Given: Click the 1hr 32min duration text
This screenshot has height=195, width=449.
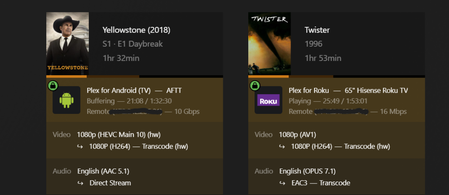Looking at the screenshot, I should (121, 58).
